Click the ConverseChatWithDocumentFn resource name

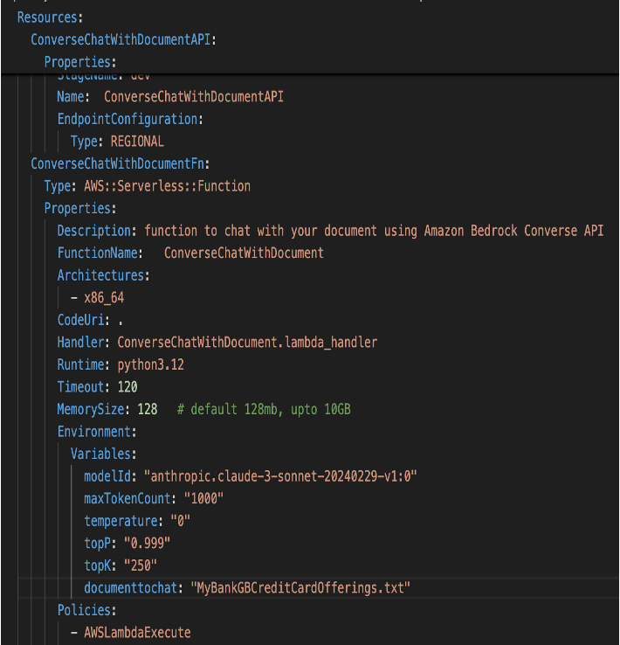(x=119, y=163)
